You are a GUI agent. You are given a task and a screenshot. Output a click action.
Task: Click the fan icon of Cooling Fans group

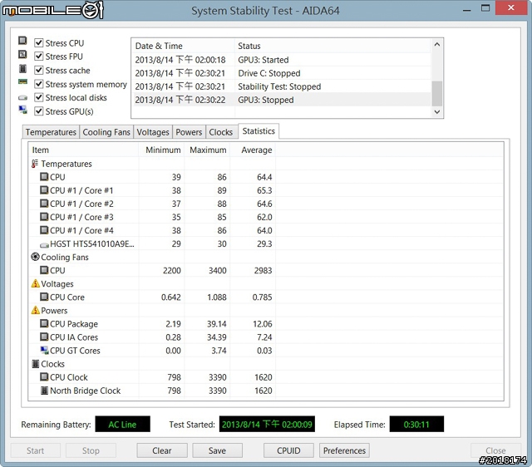pos(35,257)
